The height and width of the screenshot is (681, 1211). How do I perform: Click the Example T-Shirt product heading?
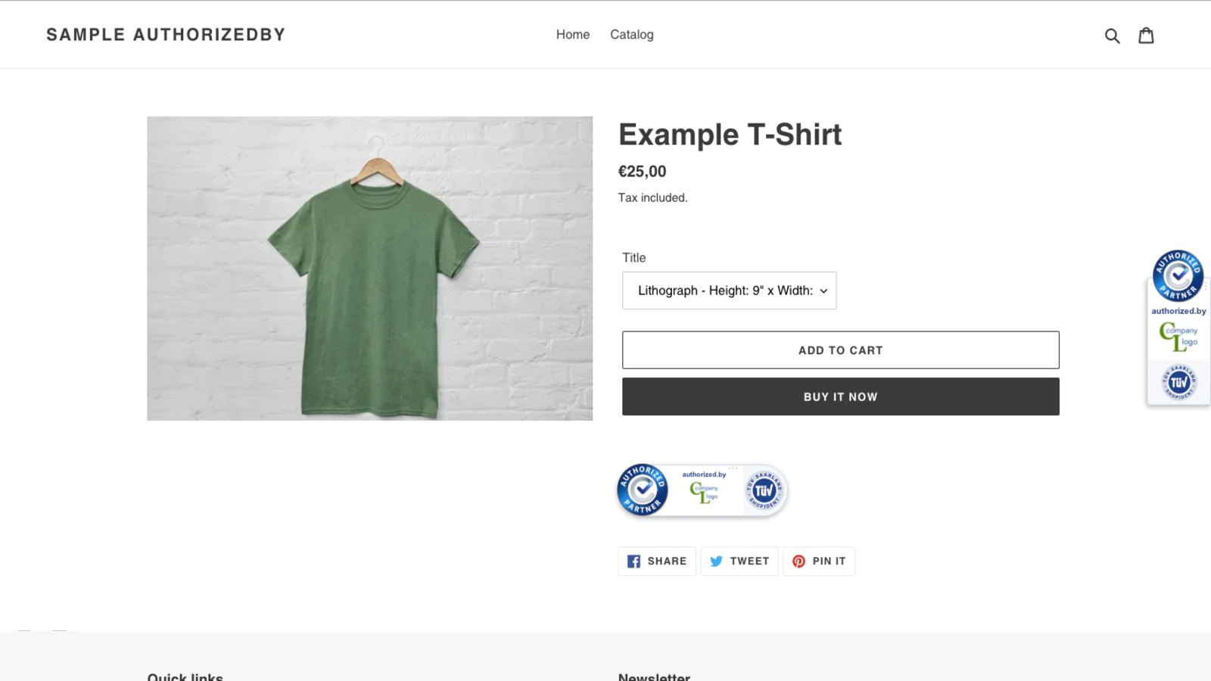click(730, 135)
